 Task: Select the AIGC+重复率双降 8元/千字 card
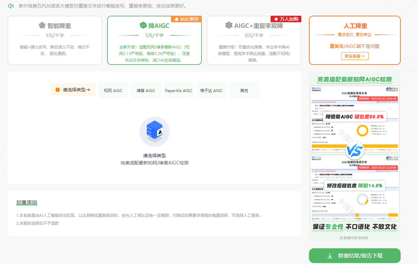tap(254, 40)
